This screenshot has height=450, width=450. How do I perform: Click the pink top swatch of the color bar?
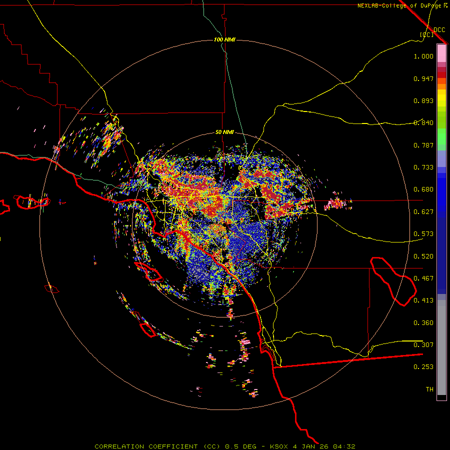pyautogui.click(x=441, y=53)
